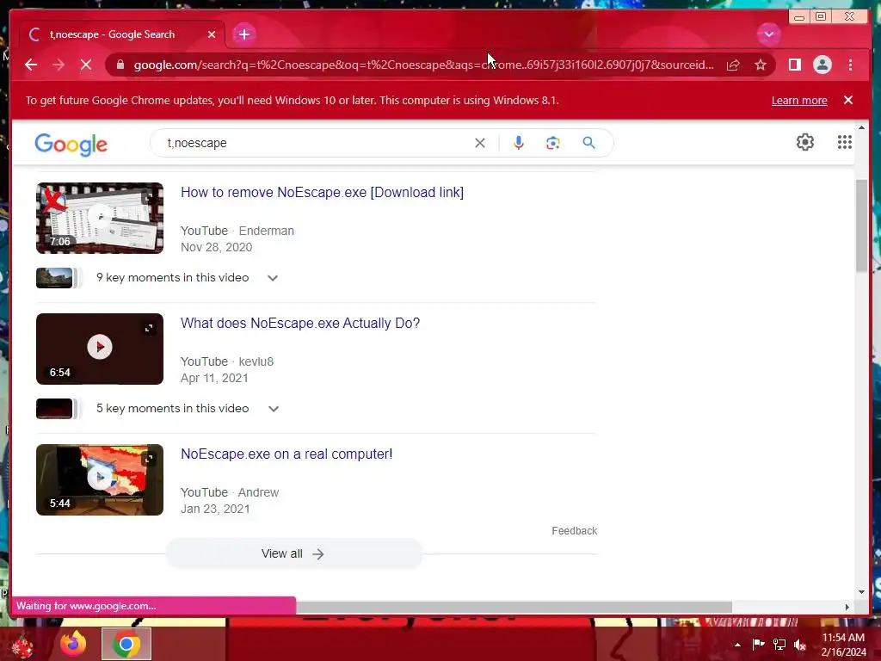The height and width of the screenshot is (661, 881).
Task: View site information via the padlock icon
Action: (x=120, y=65)
